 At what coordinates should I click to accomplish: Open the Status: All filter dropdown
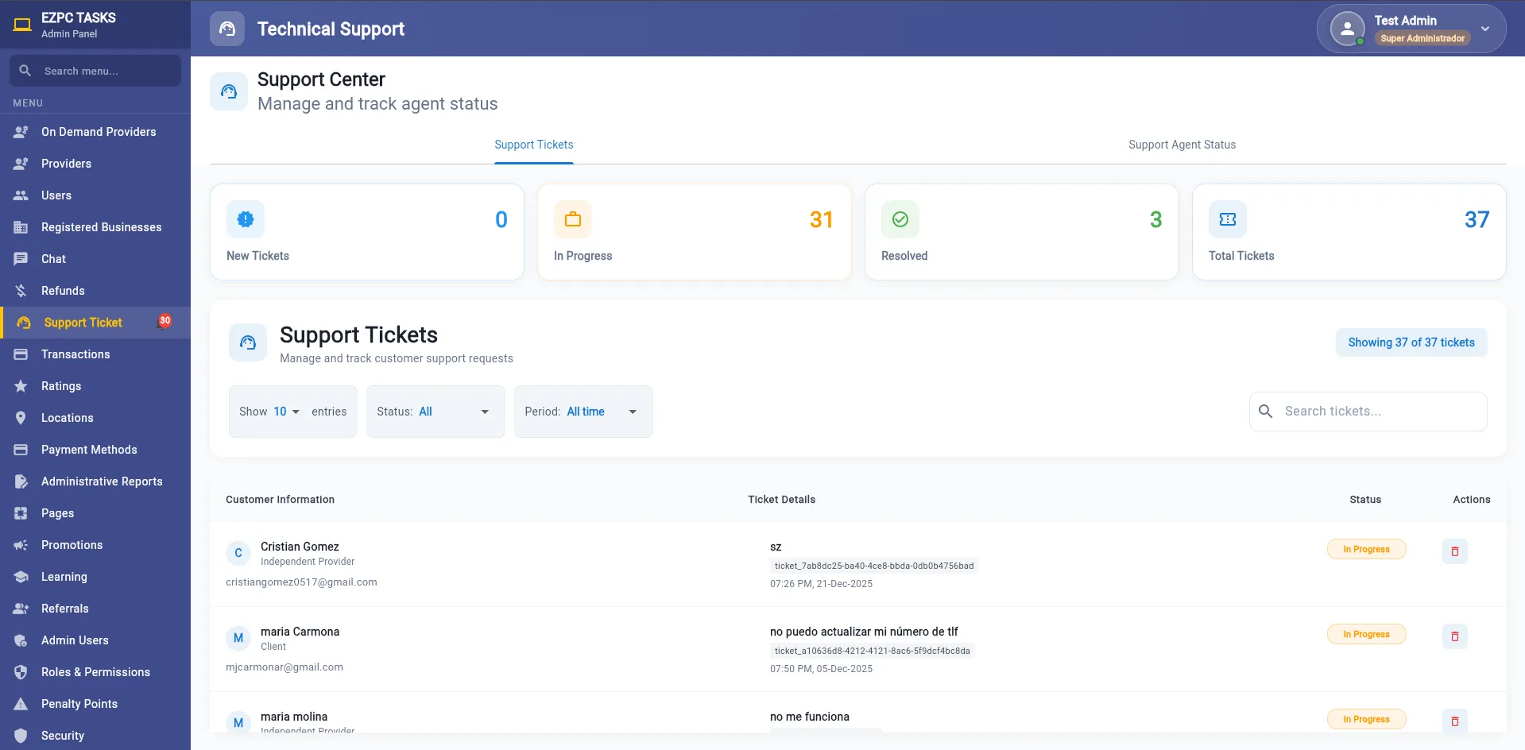click(x=435, y=412)
